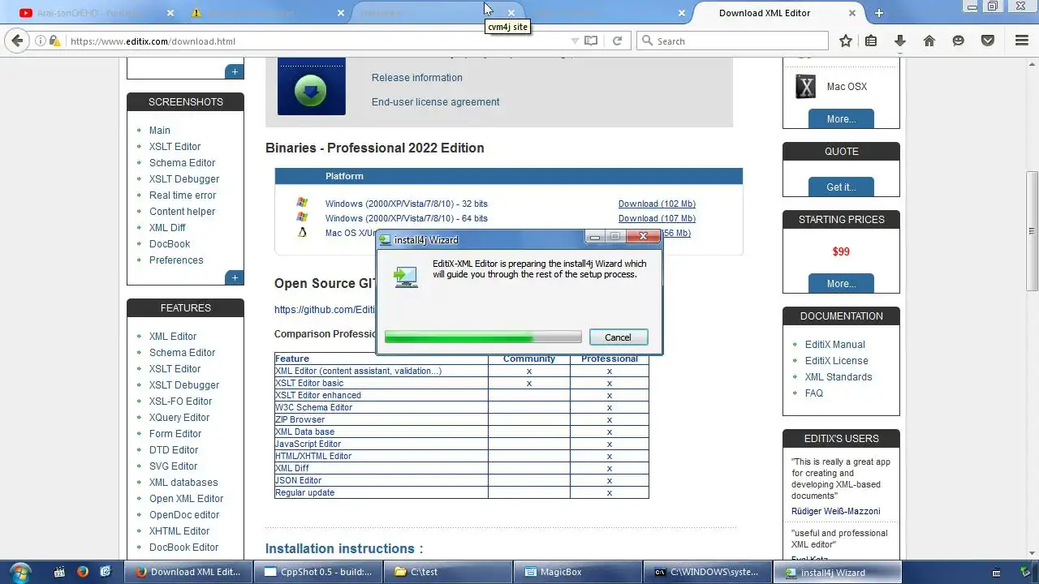Image resolution: width=1039 pixels, height=584 pixels.
Task: Open the XML Standards documentation link
Action: 839,377
